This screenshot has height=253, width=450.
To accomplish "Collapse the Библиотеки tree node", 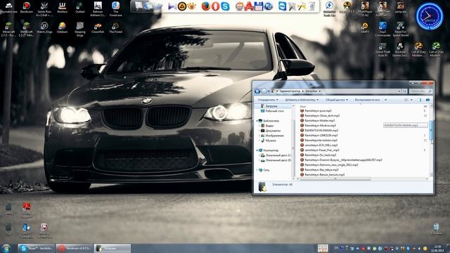I will click(x=257, y=121).
